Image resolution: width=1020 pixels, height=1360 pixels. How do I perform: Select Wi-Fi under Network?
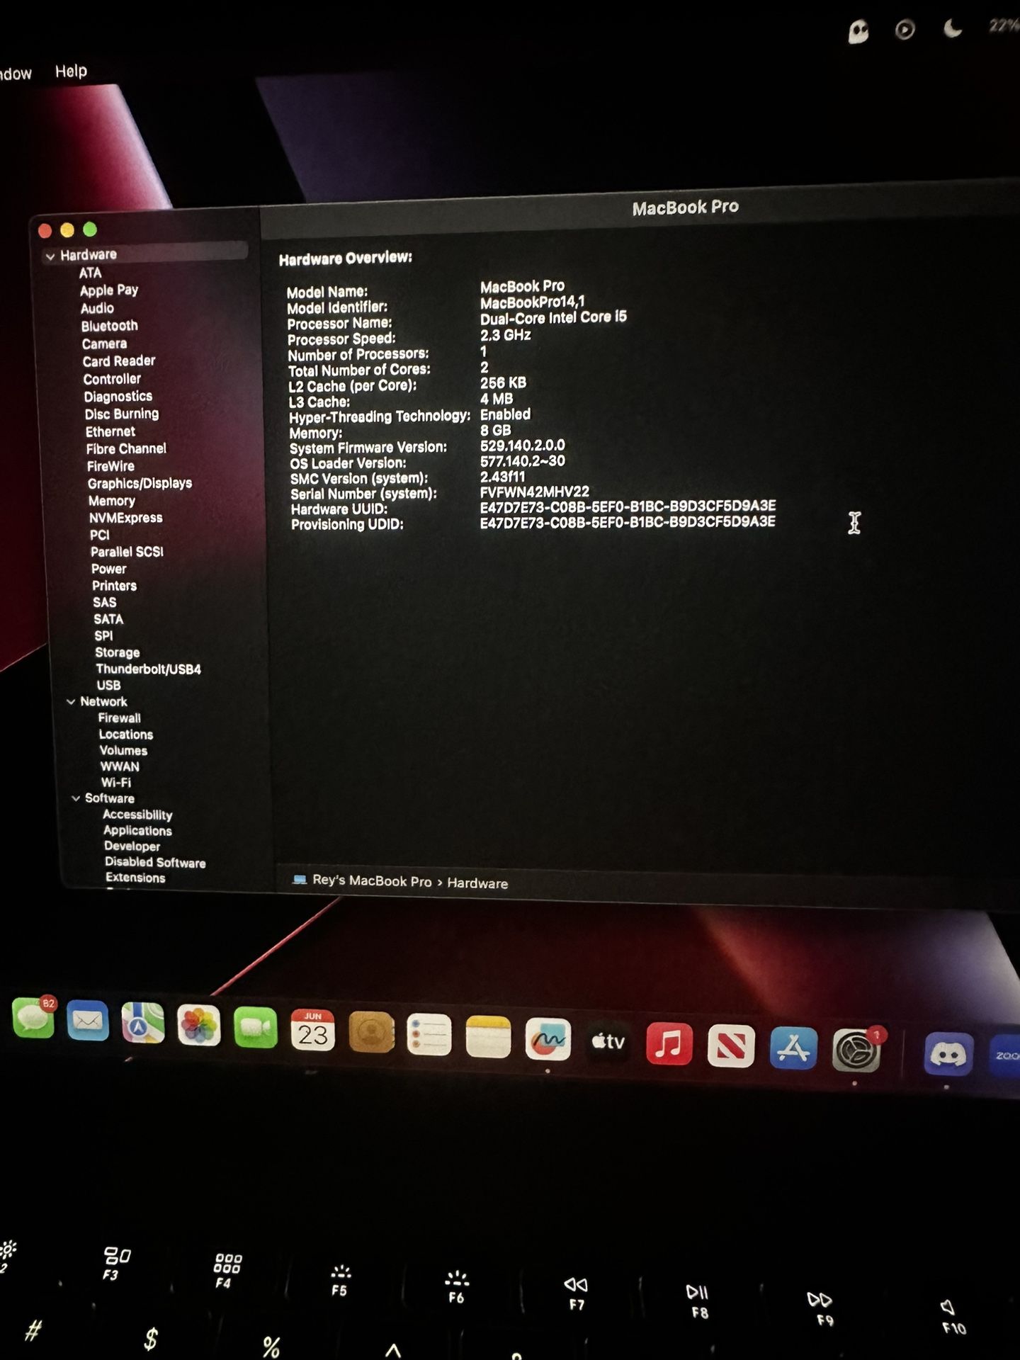click(x=115, y=783)
